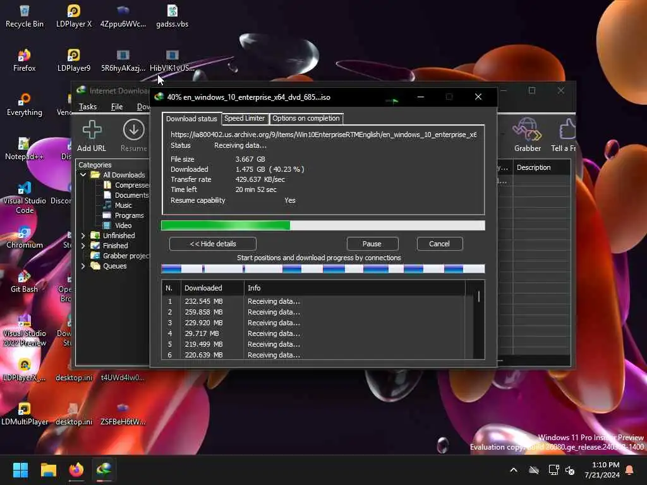This screenshot has height=485, width=647.
Task: Open Recycle Bin on desktop
Action: coord(24,11)
